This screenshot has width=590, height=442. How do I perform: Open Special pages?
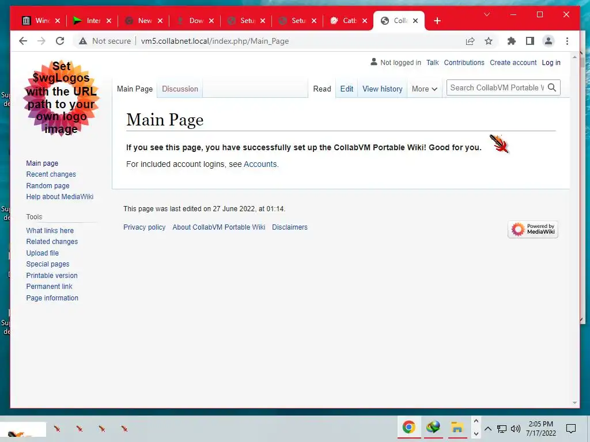pos(48,264)
